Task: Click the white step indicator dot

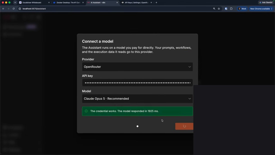Action: [x=137, y=126]
